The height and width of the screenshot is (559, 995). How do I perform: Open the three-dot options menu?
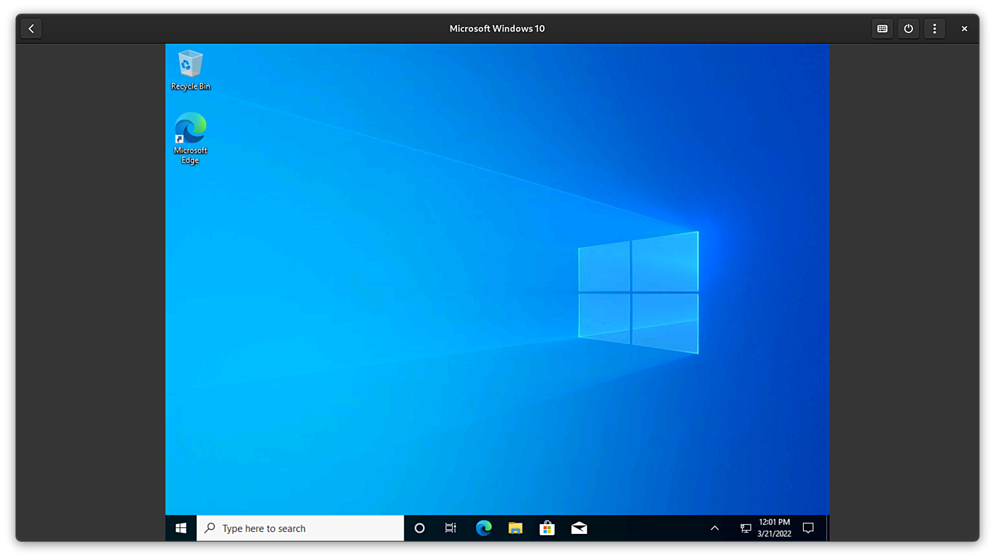point(934,28)
